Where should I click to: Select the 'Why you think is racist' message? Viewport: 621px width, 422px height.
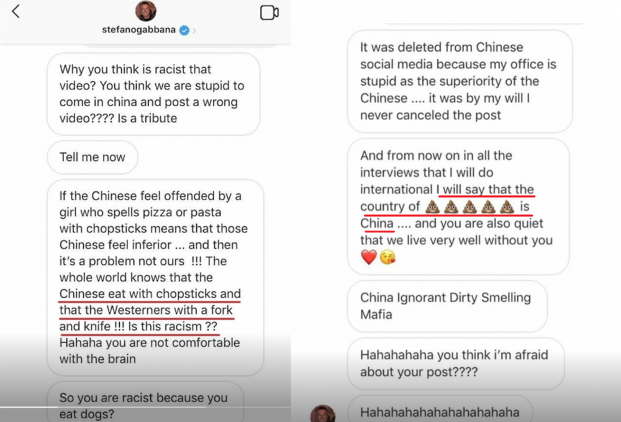[153, 94]
